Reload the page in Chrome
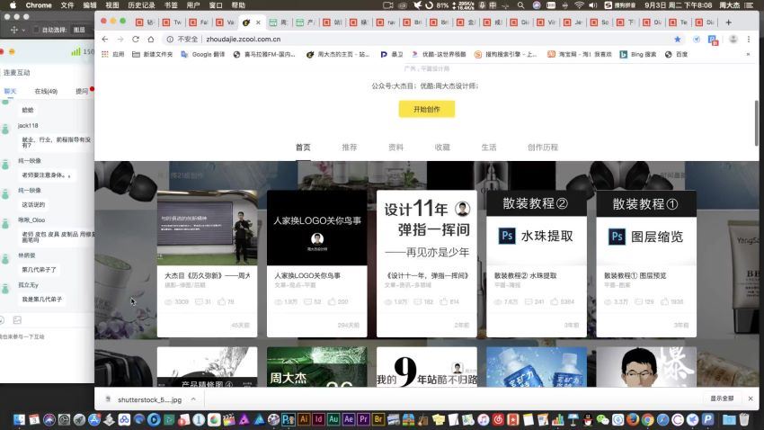The height and width of the screenshot is (430, 764). (x=136, y=39)
